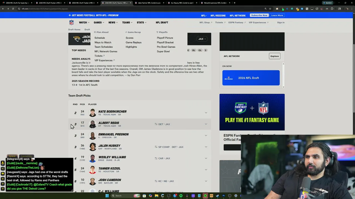Click the trade arrows icon beside DET › JAX
The image size is (355, 199).
[156, 124]
